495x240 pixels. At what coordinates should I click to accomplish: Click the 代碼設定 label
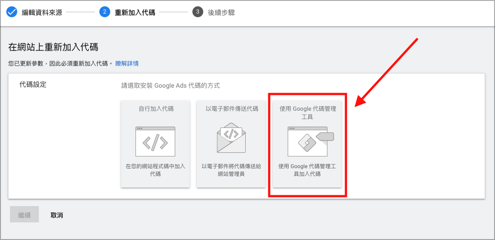click(x=33, y=85)
